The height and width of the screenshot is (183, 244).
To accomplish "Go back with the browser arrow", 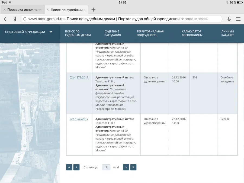I will (x=5, y=19).
